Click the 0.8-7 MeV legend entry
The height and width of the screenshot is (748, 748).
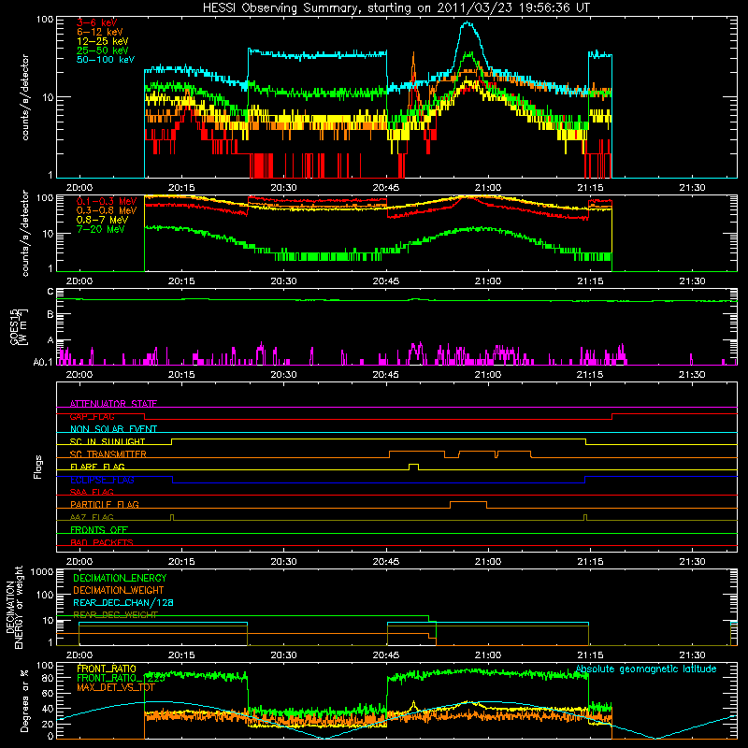pyautogui.click(x=103, y=220)
